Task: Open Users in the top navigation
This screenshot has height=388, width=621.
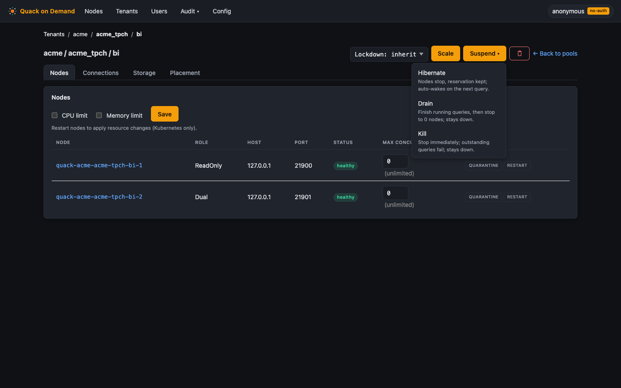Action: pos(159,11)
